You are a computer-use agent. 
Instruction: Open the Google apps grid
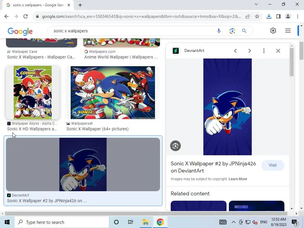tap(288, 31)
